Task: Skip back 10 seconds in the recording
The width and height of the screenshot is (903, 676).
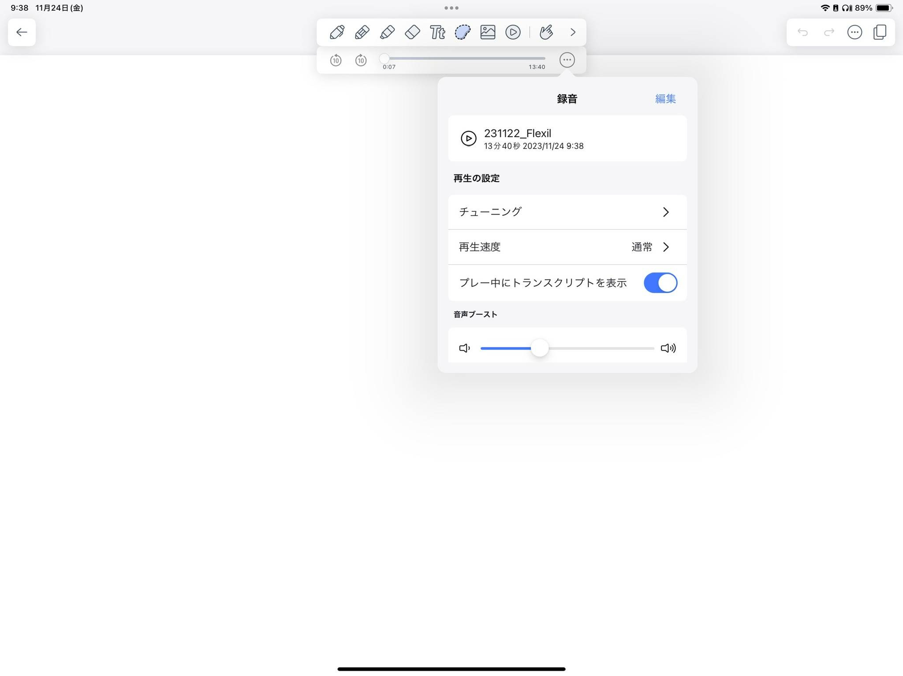Action: [336, 60]
